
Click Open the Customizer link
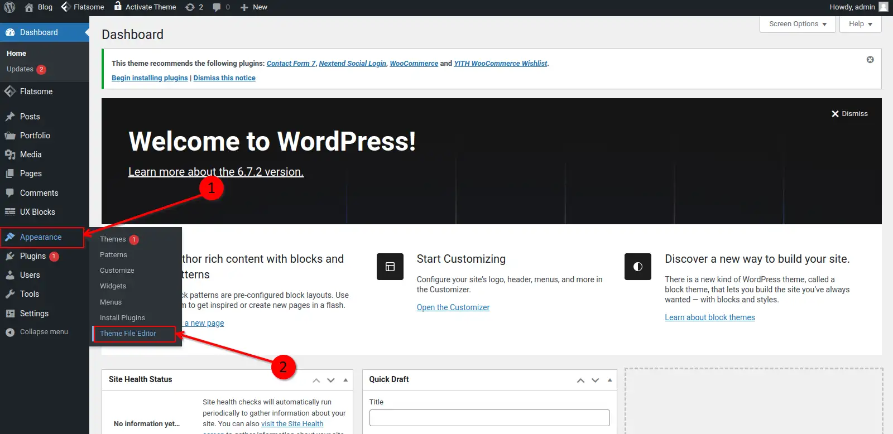point(453,307)
